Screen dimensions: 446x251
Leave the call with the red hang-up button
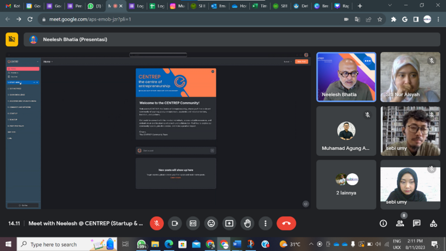point(287,224)
